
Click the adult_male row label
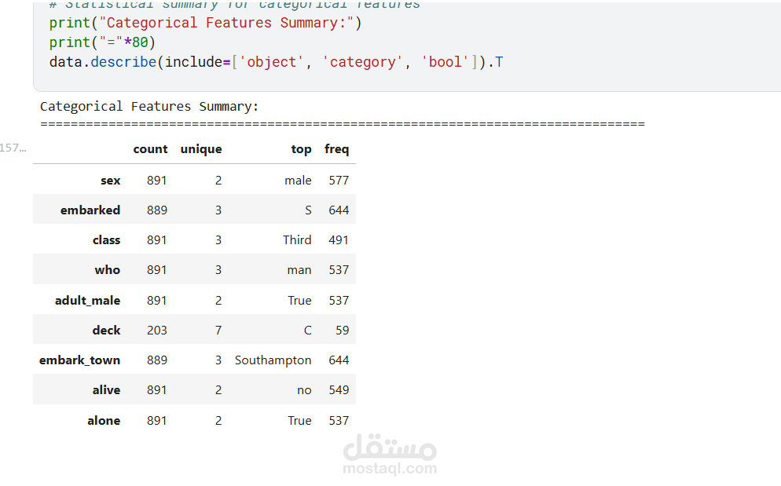88,301
